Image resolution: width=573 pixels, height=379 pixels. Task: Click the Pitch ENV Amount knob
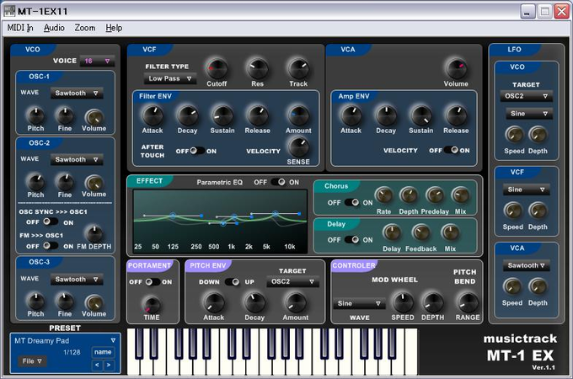click(295, 303)
